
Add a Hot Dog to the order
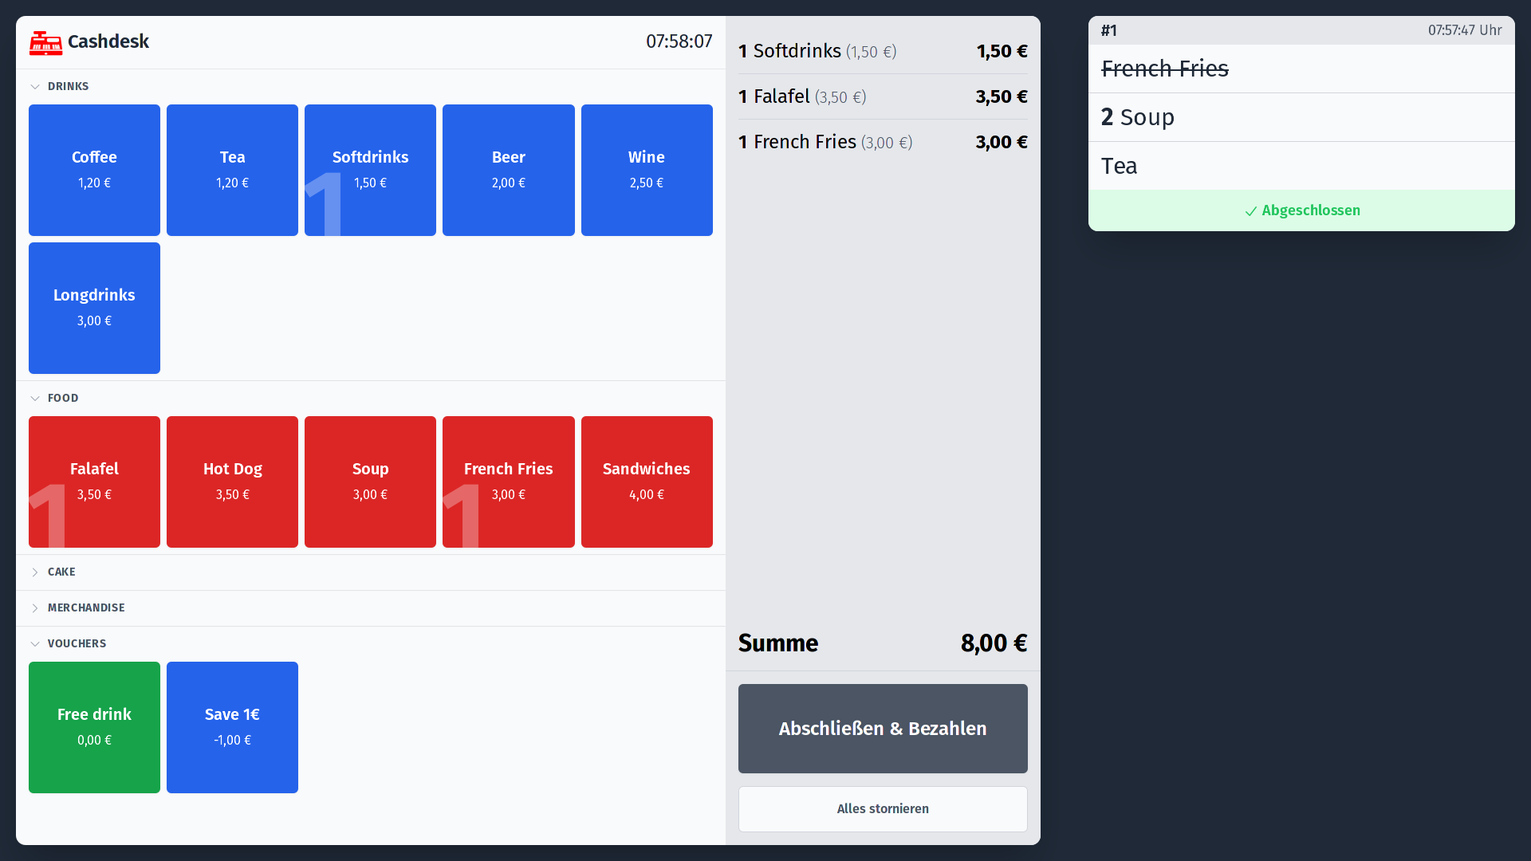(x=232, y=482)
